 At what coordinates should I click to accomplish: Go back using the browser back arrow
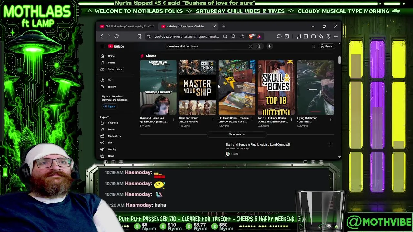click(x=102, y=36)
